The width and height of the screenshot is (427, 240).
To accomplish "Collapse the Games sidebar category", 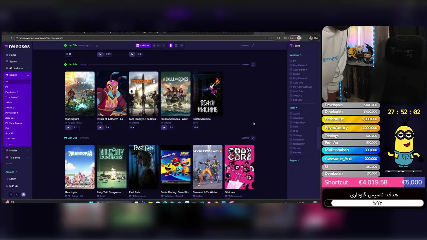I will tap(28, 75).
